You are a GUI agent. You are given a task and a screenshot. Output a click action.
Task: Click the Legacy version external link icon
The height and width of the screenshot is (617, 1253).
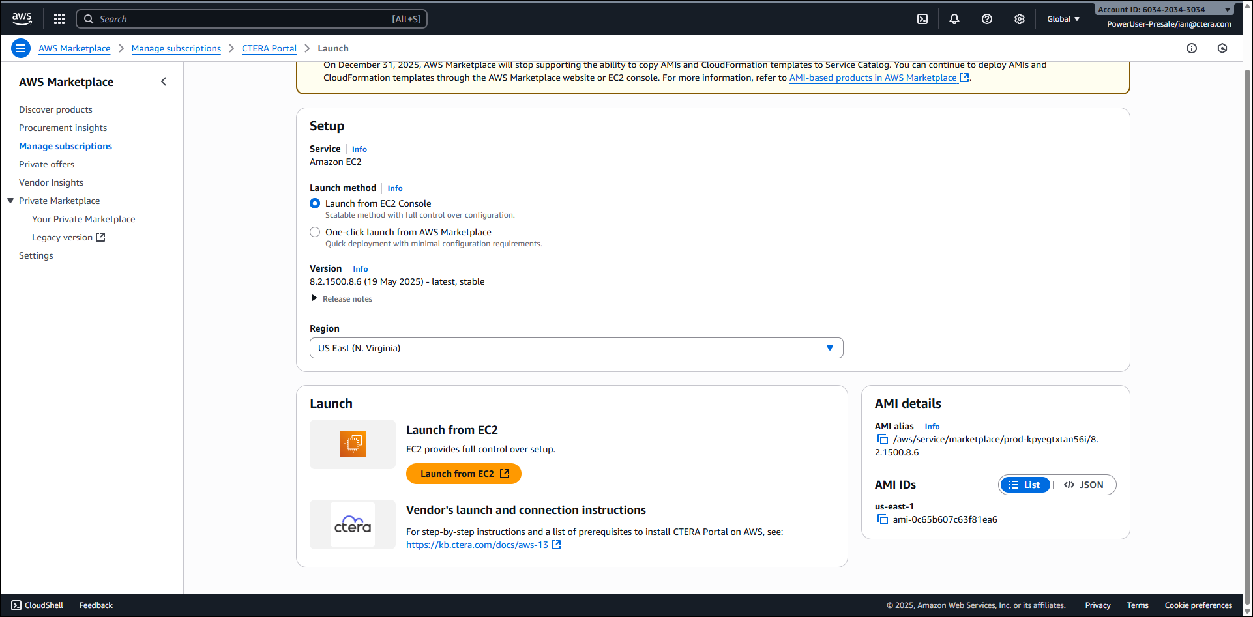100,237
